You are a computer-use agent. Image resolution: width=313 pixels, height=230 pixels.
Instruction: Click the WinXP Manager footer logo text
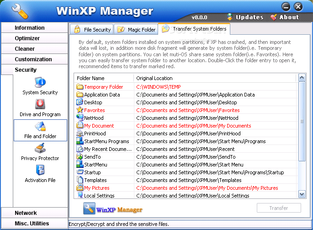(119, 209)
